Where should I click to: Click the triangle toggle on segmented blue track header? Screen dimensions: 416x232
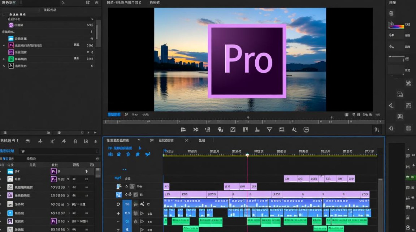tap(142, 213)
